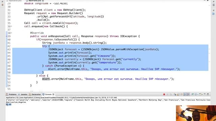This screenshot has height=121, width=216.
Task: Click the "temperature" string on line 47
Action: click(107, 63)
